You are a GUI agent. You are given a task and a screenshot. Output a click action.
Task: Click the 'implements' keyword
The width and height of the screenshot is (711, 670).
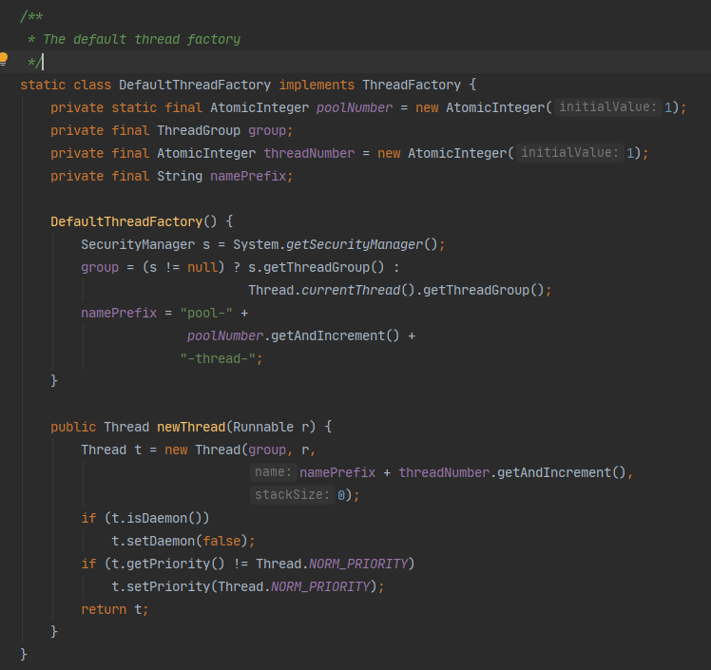click(317, 86)
